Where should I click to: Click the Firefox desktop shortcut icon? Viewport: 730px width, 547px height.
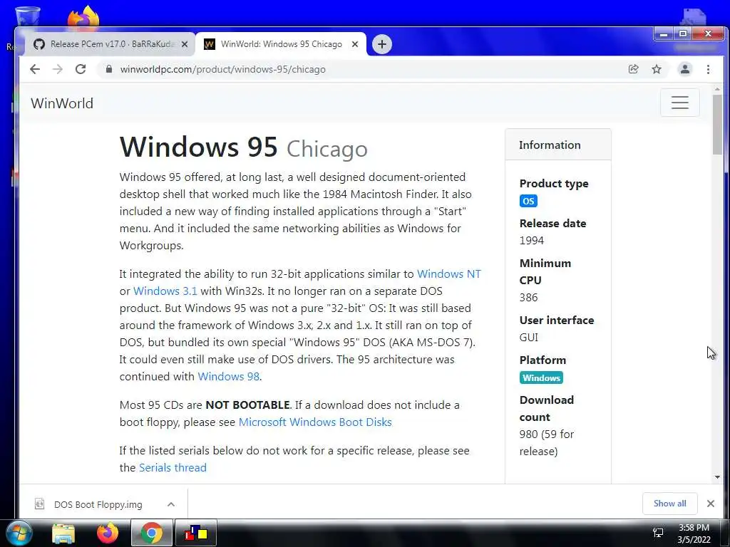click(84, 17)
